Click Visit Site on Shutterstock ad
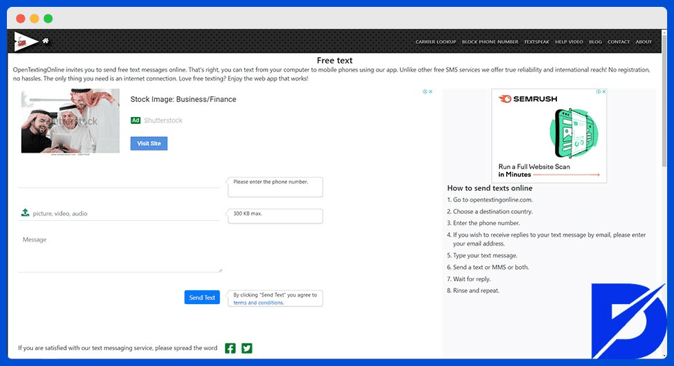The image size is (674, 366). tap(149, 143)
